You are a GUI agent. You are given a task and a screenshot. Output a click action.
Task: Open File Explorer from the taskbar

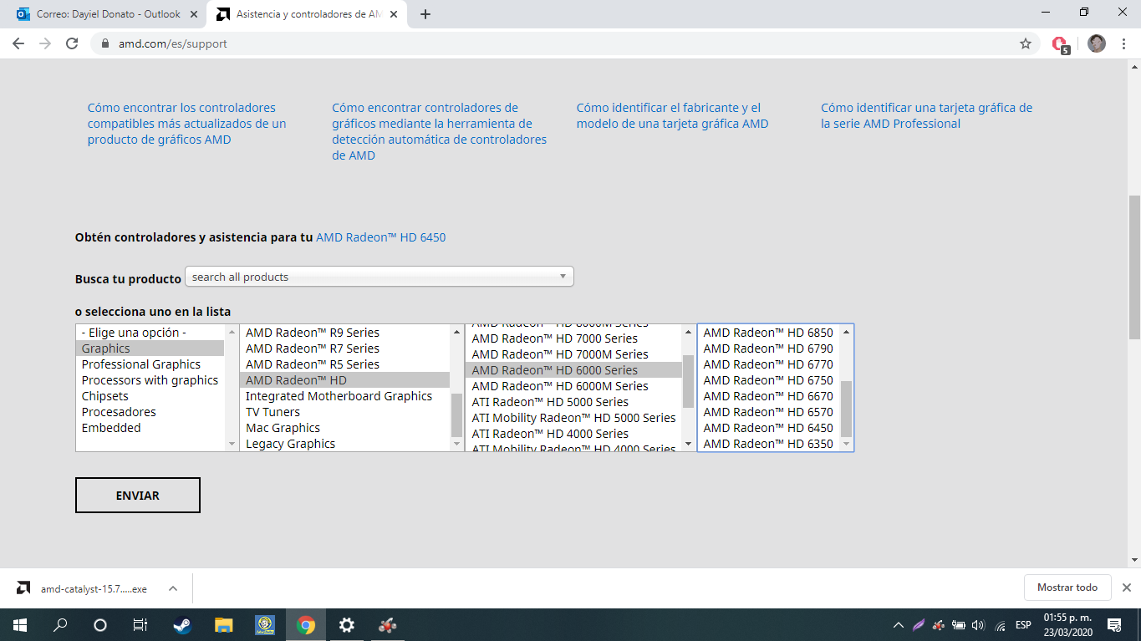coord(223,625)
